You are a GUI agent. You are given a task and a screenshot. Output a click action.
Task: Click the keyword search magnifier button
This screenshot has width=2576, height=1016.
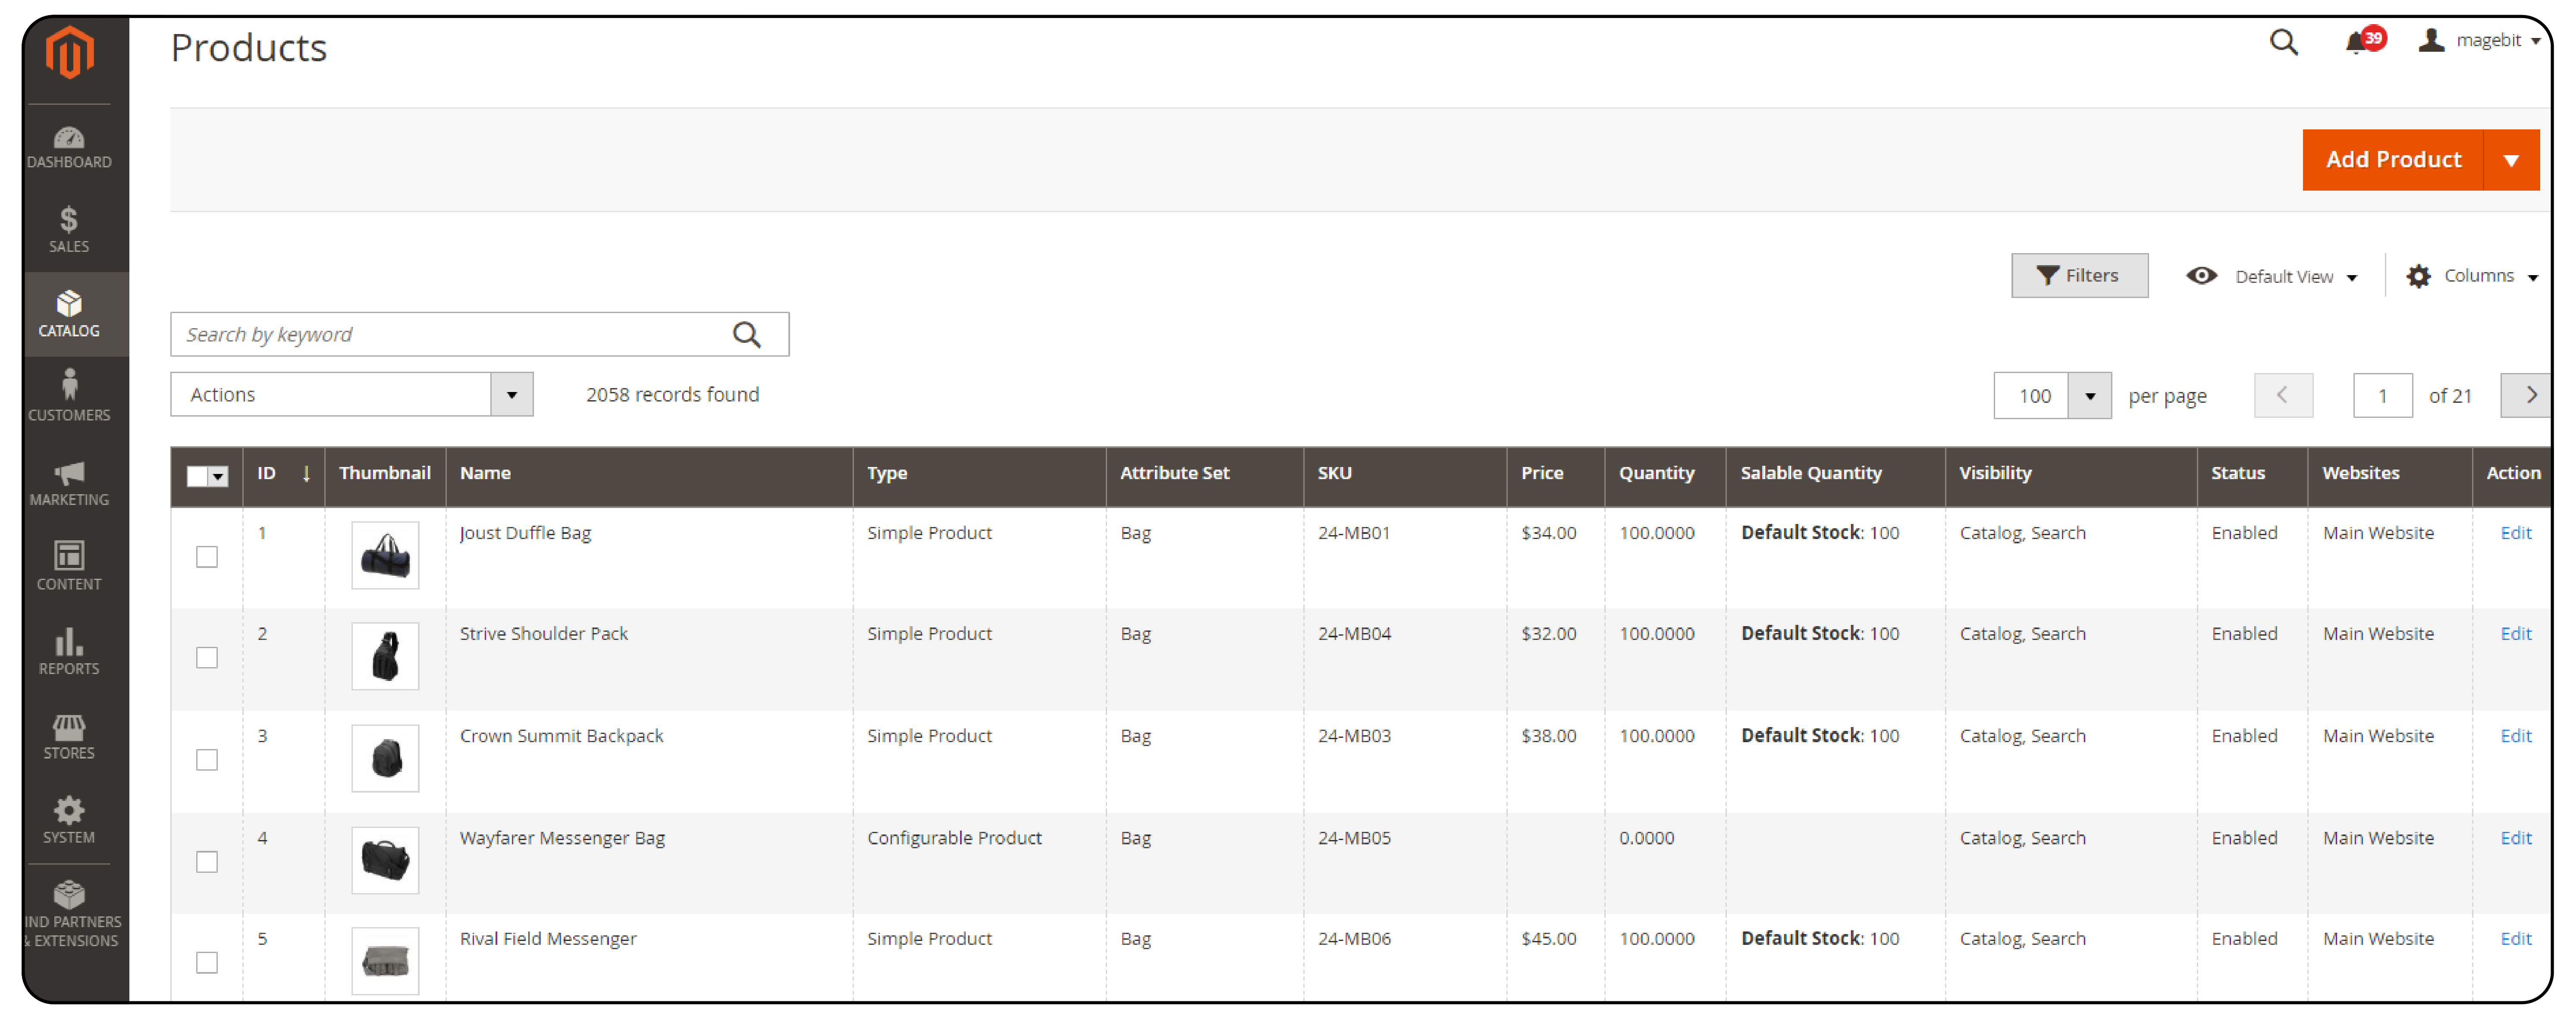click(x=747, y=334)
